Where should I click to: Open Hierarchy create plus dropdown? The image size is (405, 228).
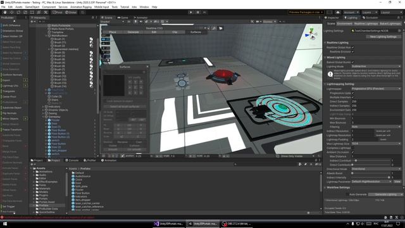click(x=33, y=22)
